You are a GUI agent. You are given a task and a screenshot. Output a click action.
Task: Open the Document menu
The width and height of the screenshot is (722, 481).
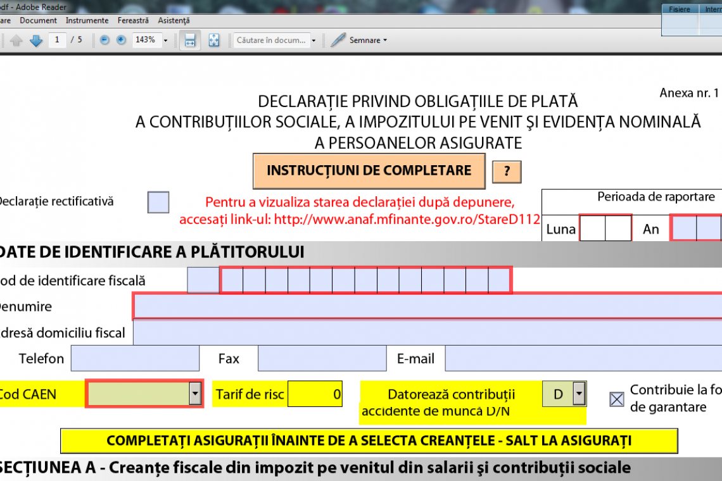coord(38,20)
